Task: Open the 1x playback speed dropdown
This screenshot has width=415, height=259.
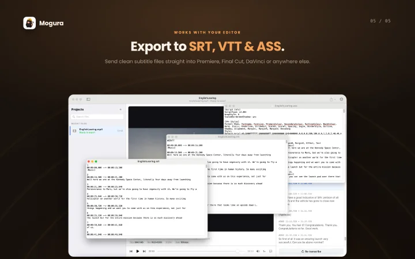Action: tap(264, 252)
